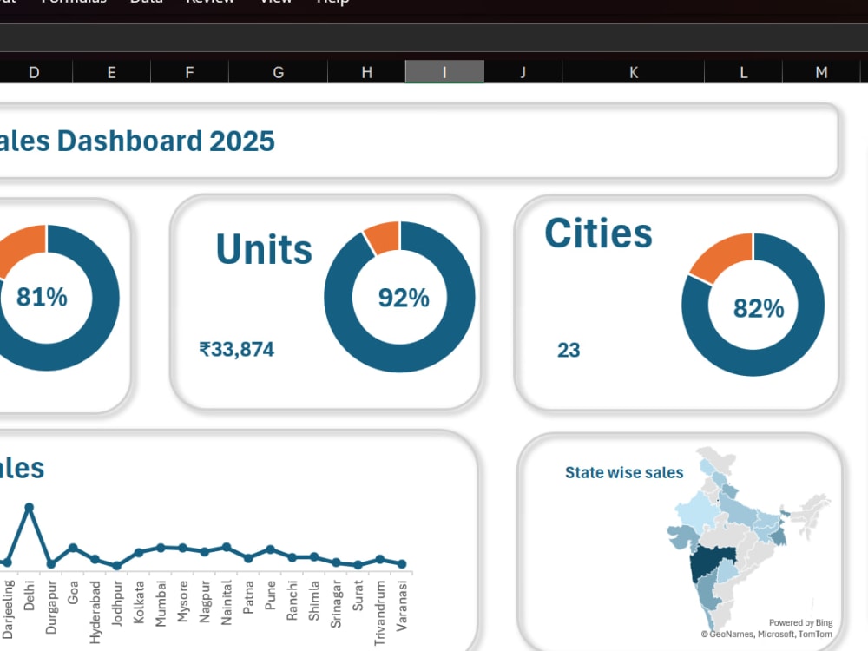Click the Shimla axis label
Image resolution: width=868 pixels, height=651 pixels.
point(314,601)
